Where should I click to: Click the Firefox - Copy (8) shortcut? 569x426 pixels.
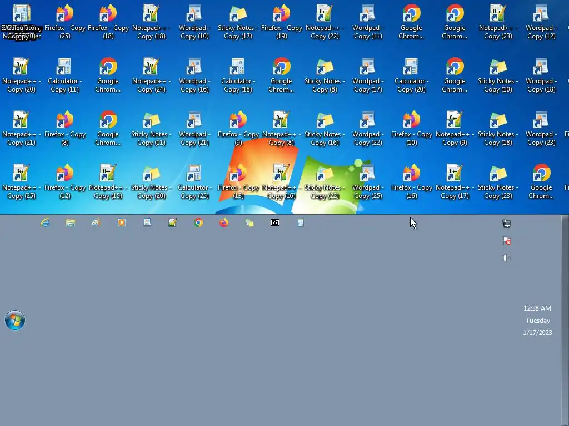(65, 128)
